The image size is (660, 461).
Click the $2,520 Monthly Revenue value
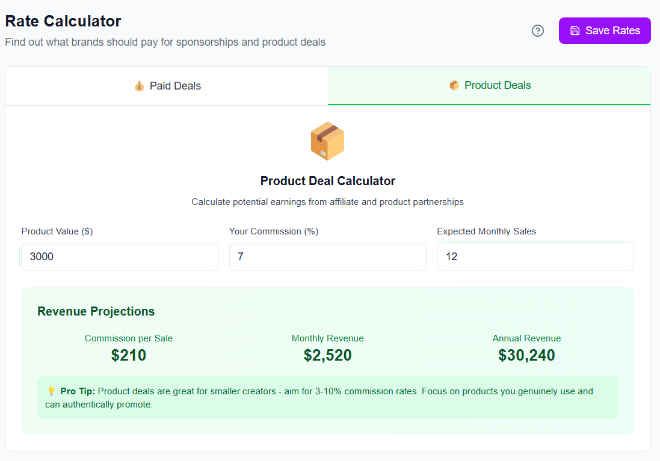tap(327, 355)
